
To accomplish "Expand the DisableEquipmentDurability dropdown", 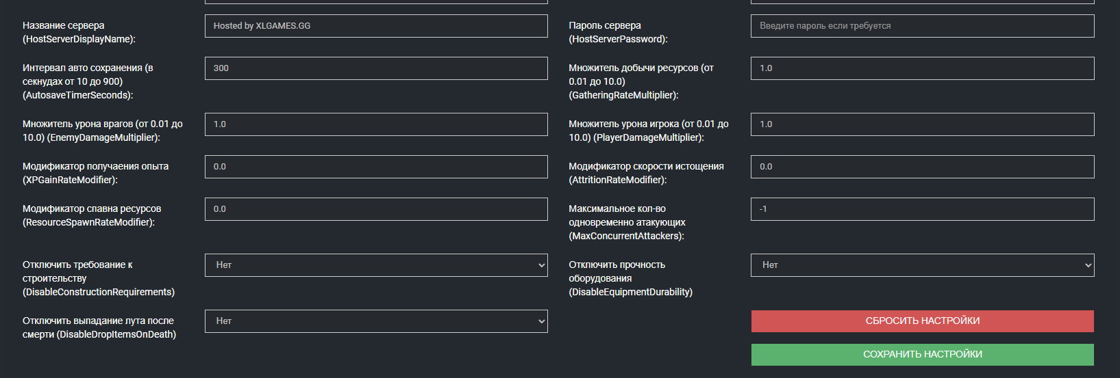I will coord(922,265).
